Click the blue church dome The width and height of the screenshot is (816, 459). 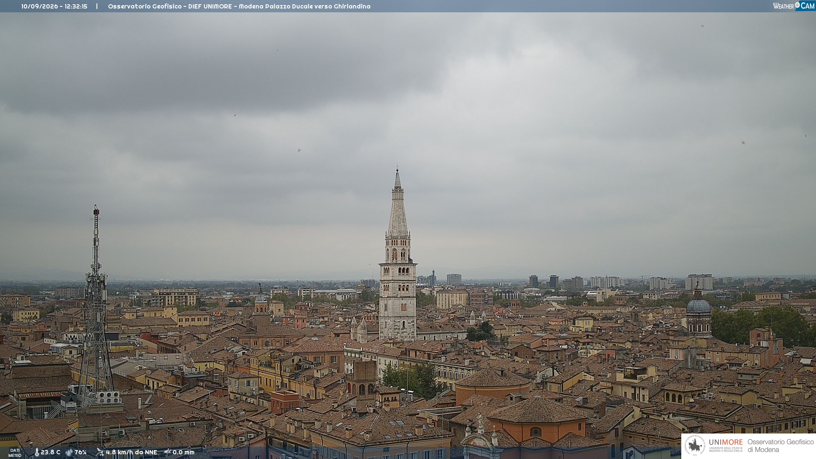[698, 305]
